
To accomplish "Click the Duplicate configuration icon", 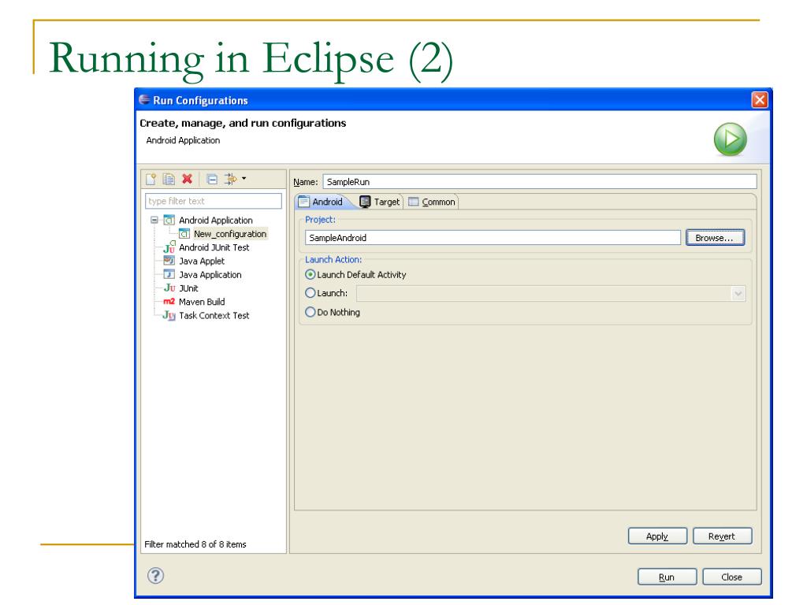I will coord(169,179).
